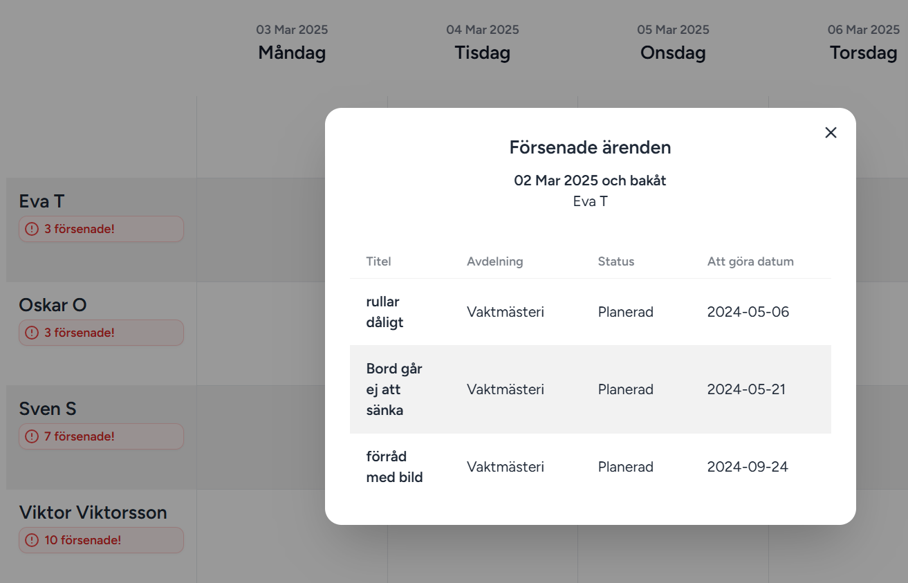Show Sven S's 7 försenade items

(101, 436)
